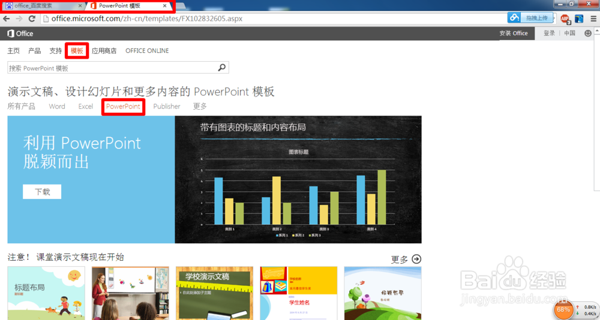Click the 中国 region link
The image size is (600, 320).
click(569, 34)
